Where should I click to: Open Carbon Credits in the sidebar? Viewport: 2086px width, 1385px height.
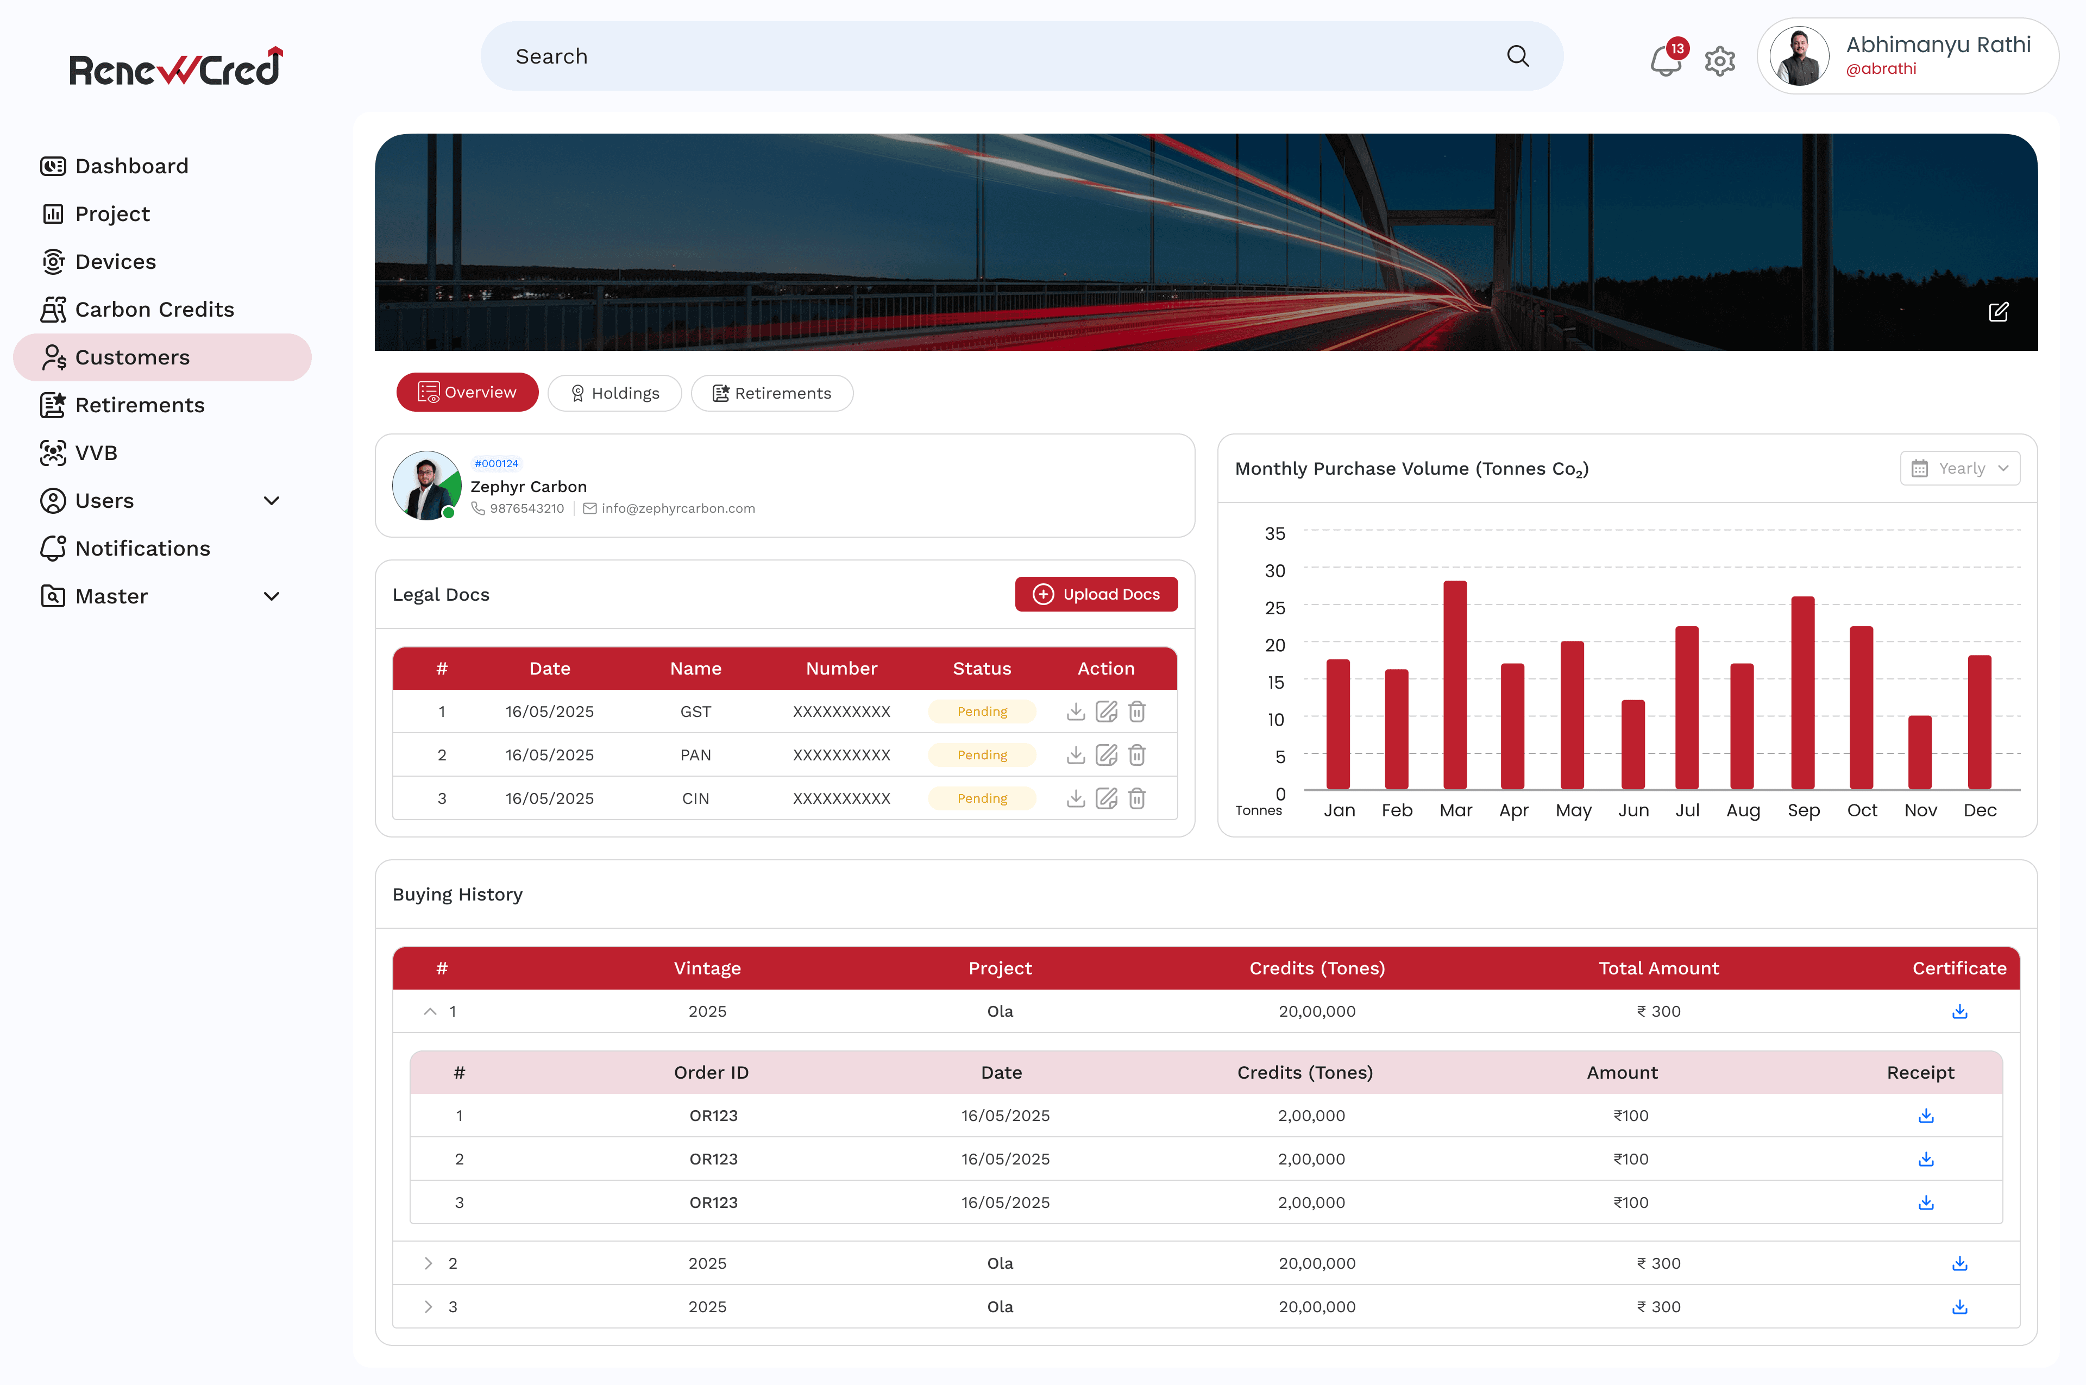point(154,309)
